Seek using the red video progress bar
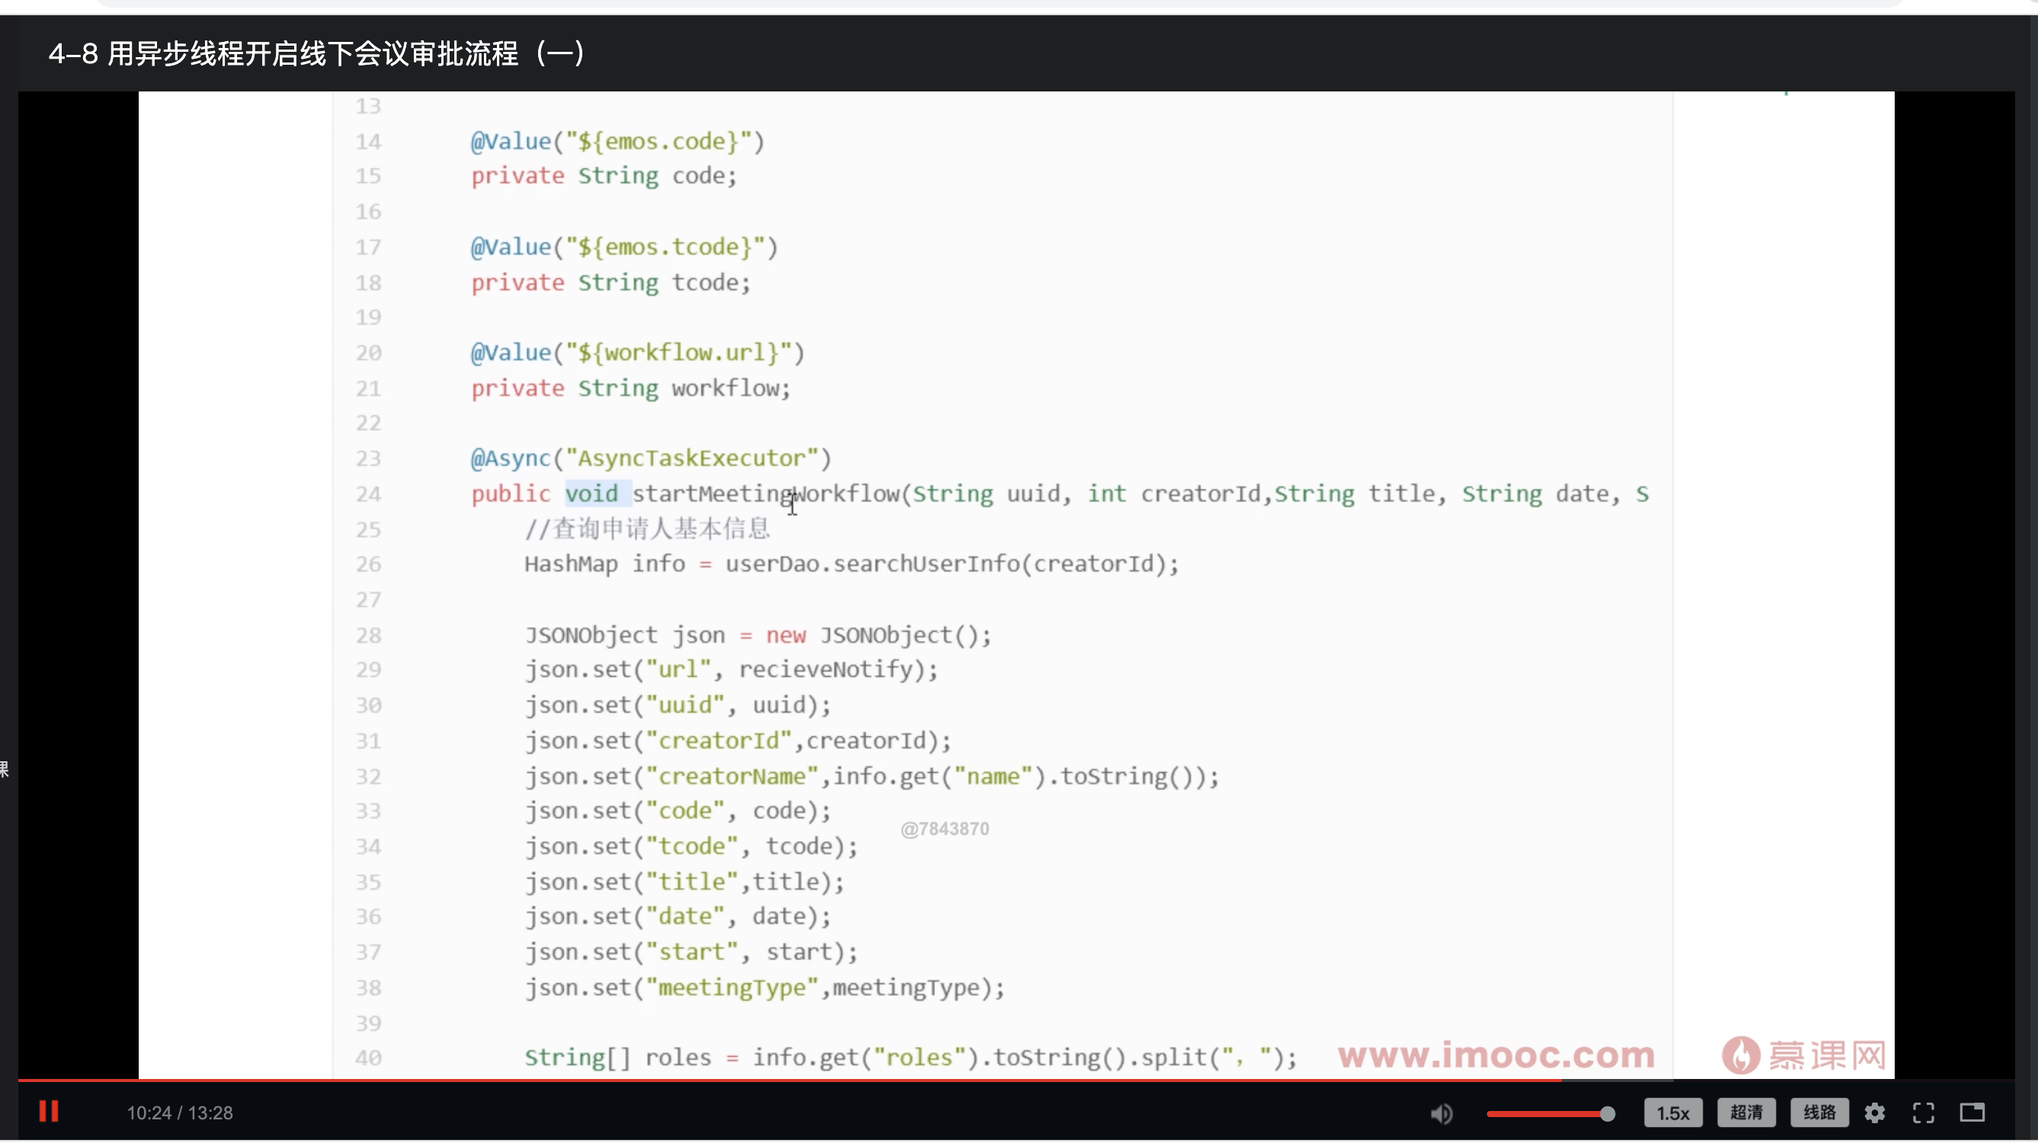Image resolution: width=2038 pixels, height=1143 pixels. point(791,1080)
